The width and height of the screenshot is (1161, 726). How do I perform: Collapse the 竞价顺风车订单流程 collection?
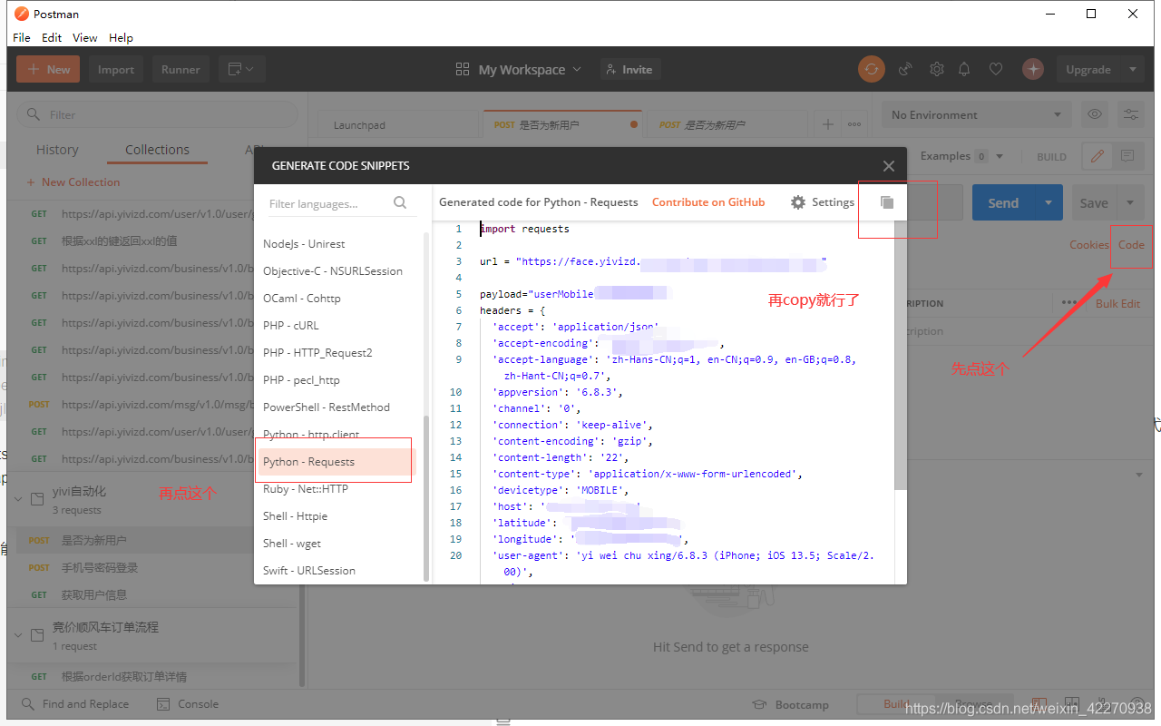click(x=19, y=635)
